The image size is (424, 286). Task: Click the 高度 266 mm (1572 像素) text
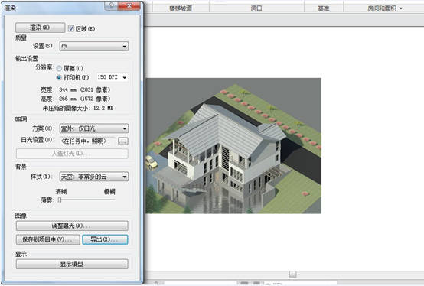(75, 99)
